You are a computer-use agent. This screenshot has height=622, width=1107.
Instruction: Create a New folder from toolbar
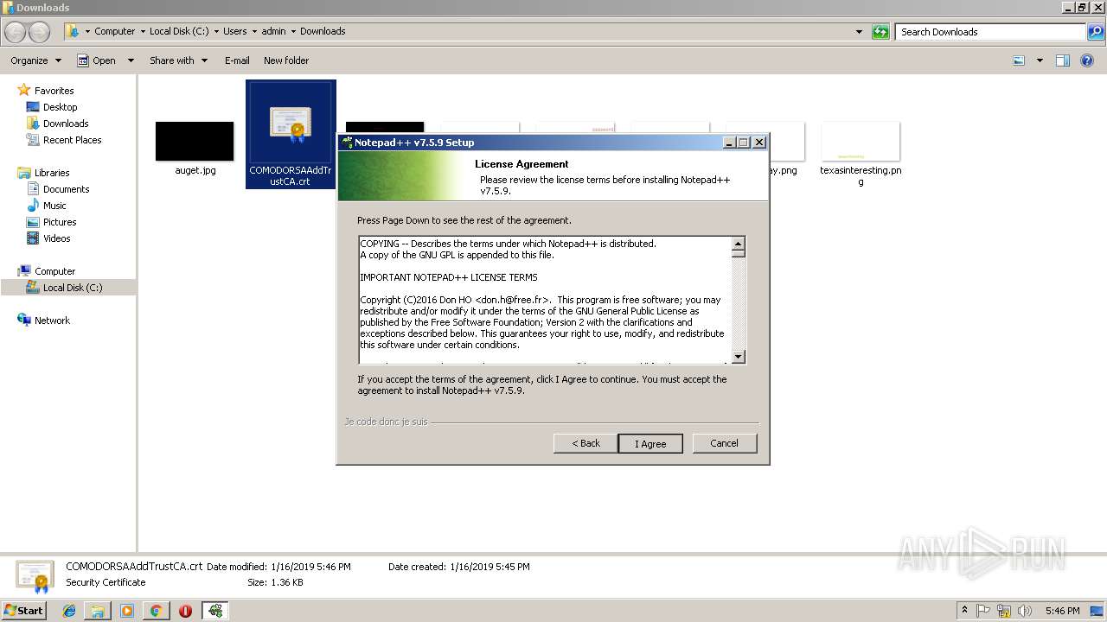coord(286,60)
